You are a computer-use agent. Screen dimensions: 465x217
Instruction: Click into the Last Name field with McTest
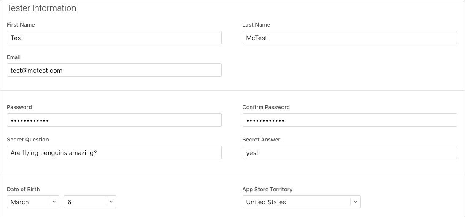350,38
